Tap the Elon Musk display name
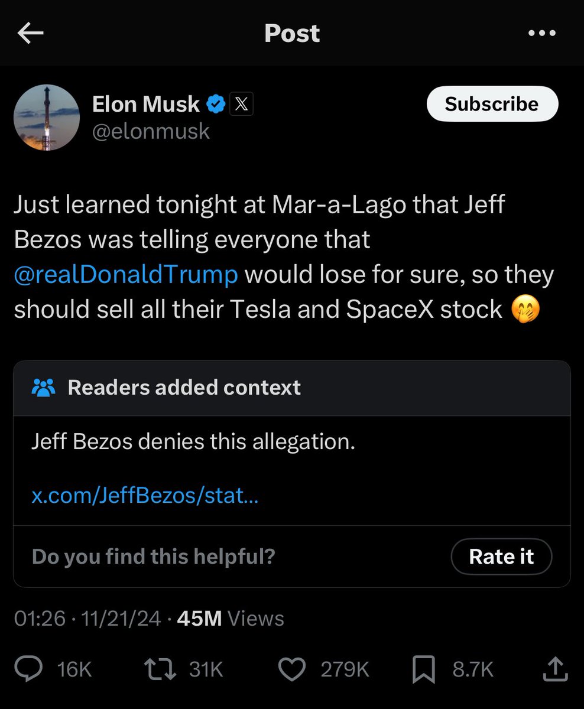Viewport: 584px width, 709px height. click(x=146, y=105)
